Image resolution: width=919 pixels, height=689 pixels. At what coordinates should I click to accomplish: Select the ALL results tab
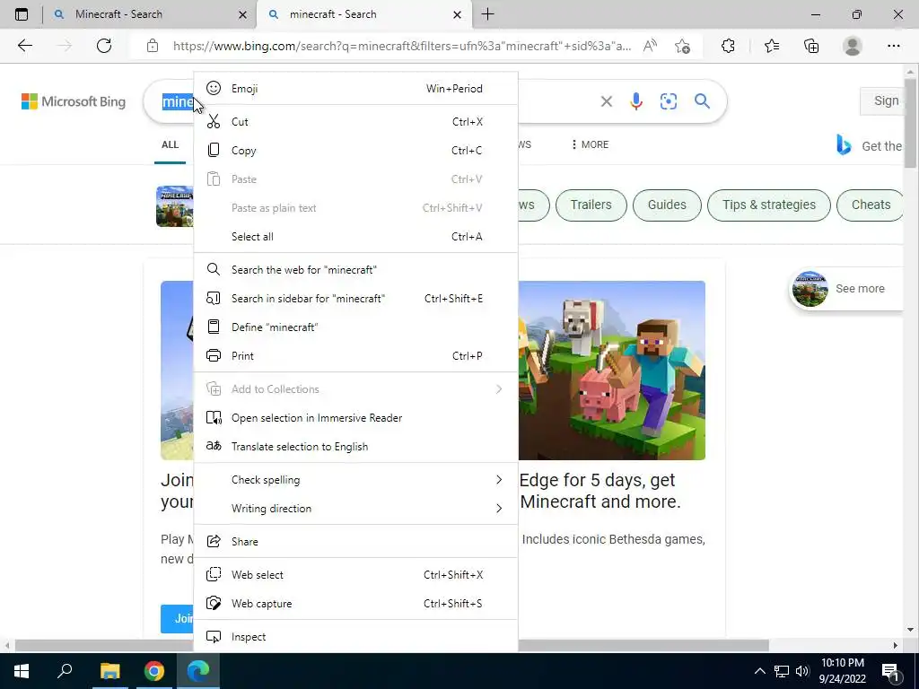(170, 144)
